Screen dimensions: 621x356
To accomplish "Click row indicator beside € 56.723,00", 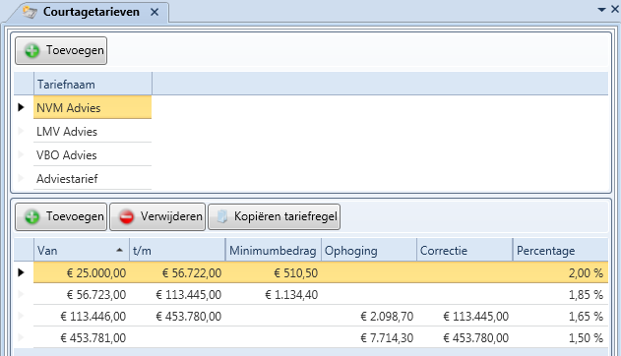I will [21, 294].
